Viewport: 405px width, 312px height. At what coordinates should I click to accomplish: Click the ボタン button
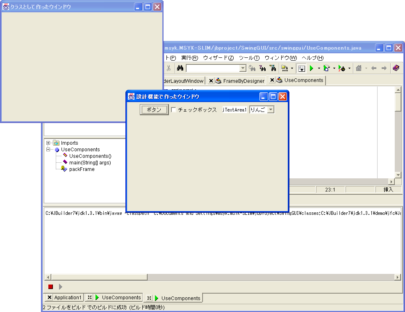pos(154,110)
